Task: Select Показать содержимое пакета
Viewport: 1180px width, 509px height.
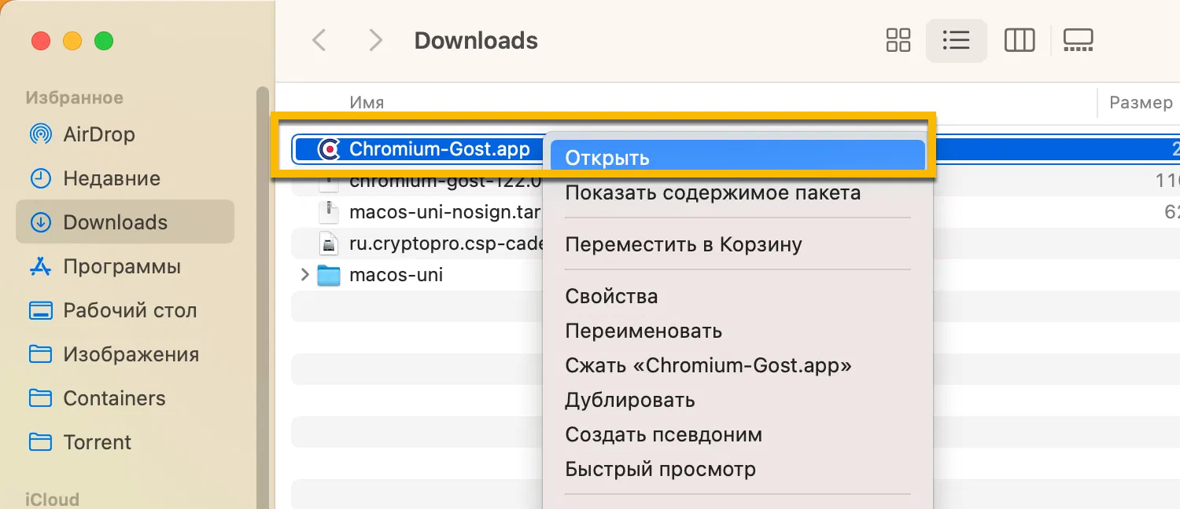Action: (x=712, y=192)
